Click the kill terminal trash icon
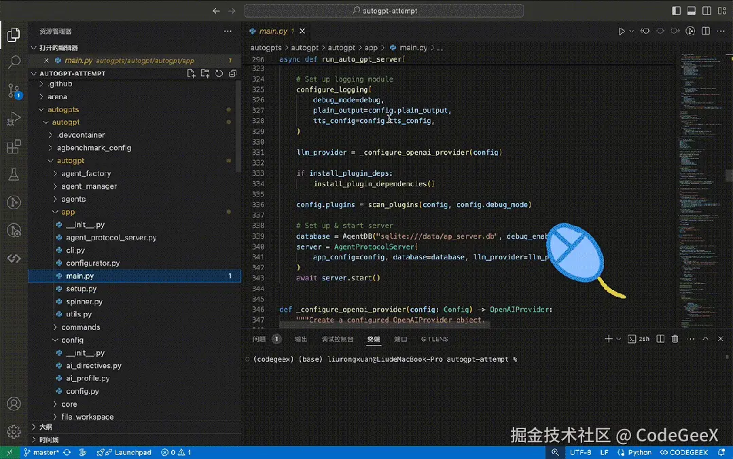Screen dimensions: 733x459 673,338
